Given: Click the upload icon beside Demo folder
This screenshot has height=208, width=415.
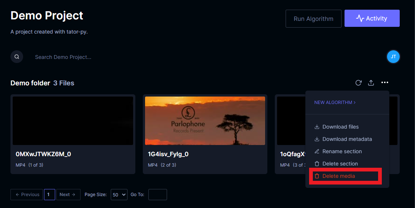Looking at the screenshot, I should tap(371, 83).
